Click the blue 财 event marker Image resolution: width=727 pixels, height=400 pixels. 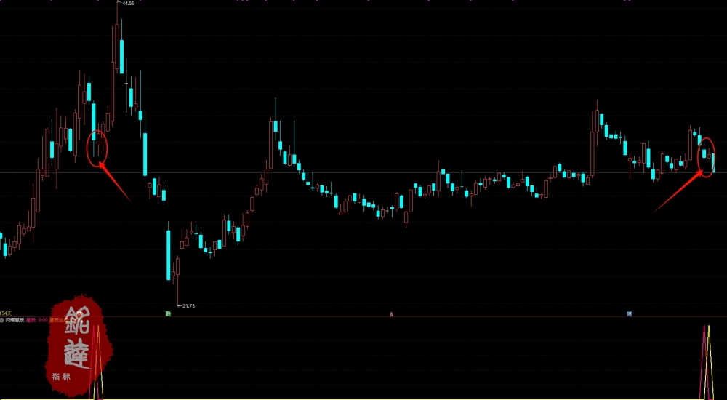pyautogui.click(x=630, y=313)
